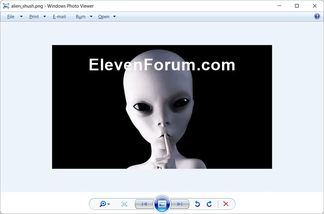Click the blue Help question-mark icon
The width and height of the screenshot is (324, 214).
[317, 16]
